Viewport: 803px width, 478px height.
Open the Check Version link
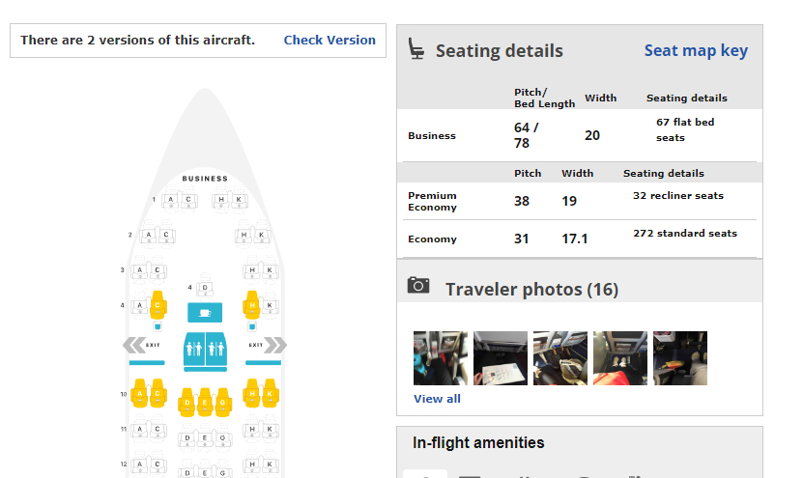point(330,41)
